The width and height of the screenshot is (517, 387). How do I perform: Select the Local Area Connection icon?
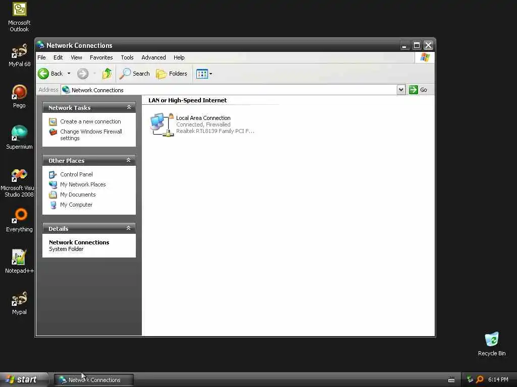[162, 125]
